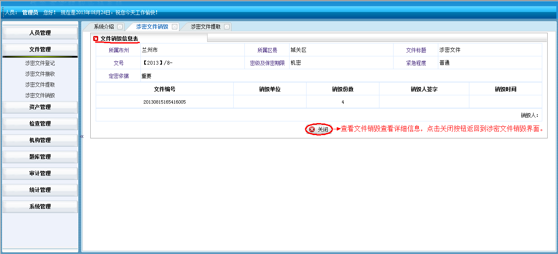Viewport: 558px width, 254px height.
Task: Open 涉密文件登记 in the sidebar
Action: click(40, 63)
